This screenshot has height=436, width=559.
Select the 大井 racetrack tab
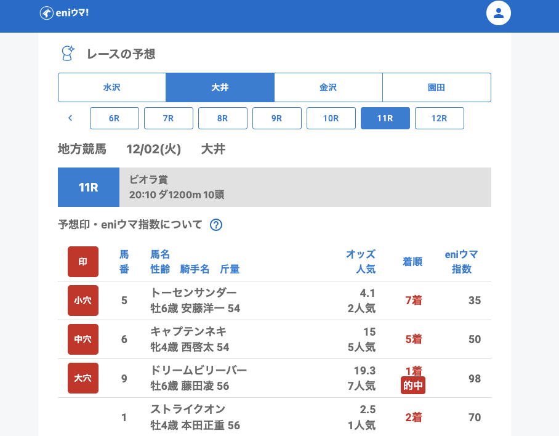[220, 87]
